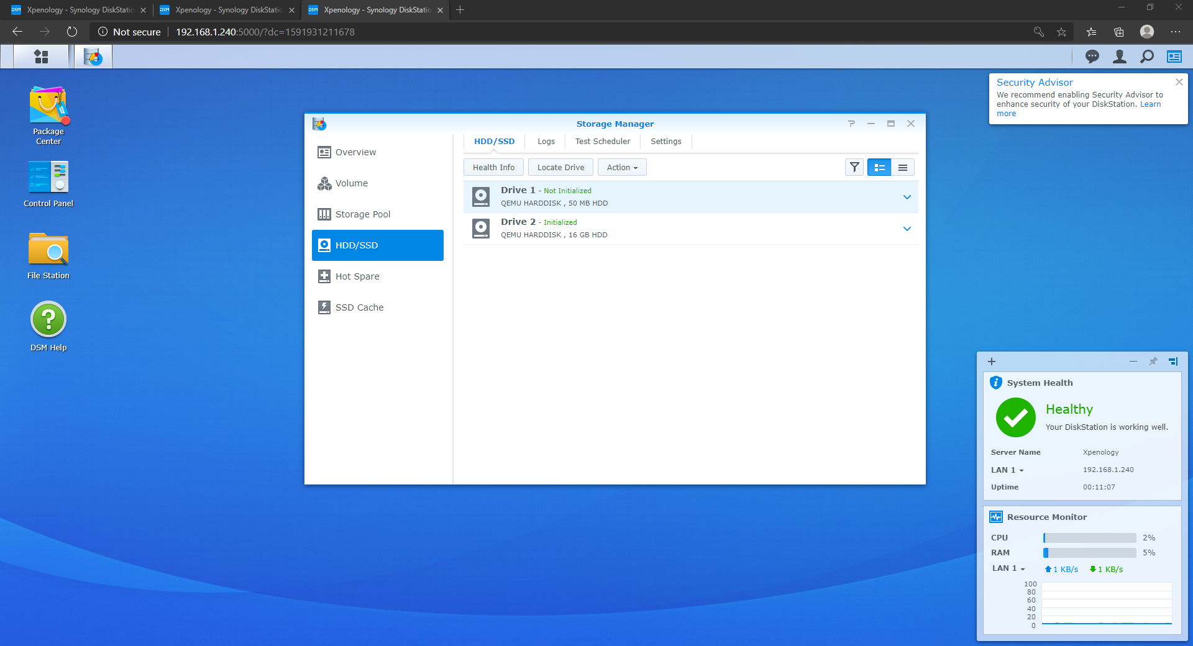Click the browser refresh icon
Viewport: 1193px width, 646px height.
72,32
